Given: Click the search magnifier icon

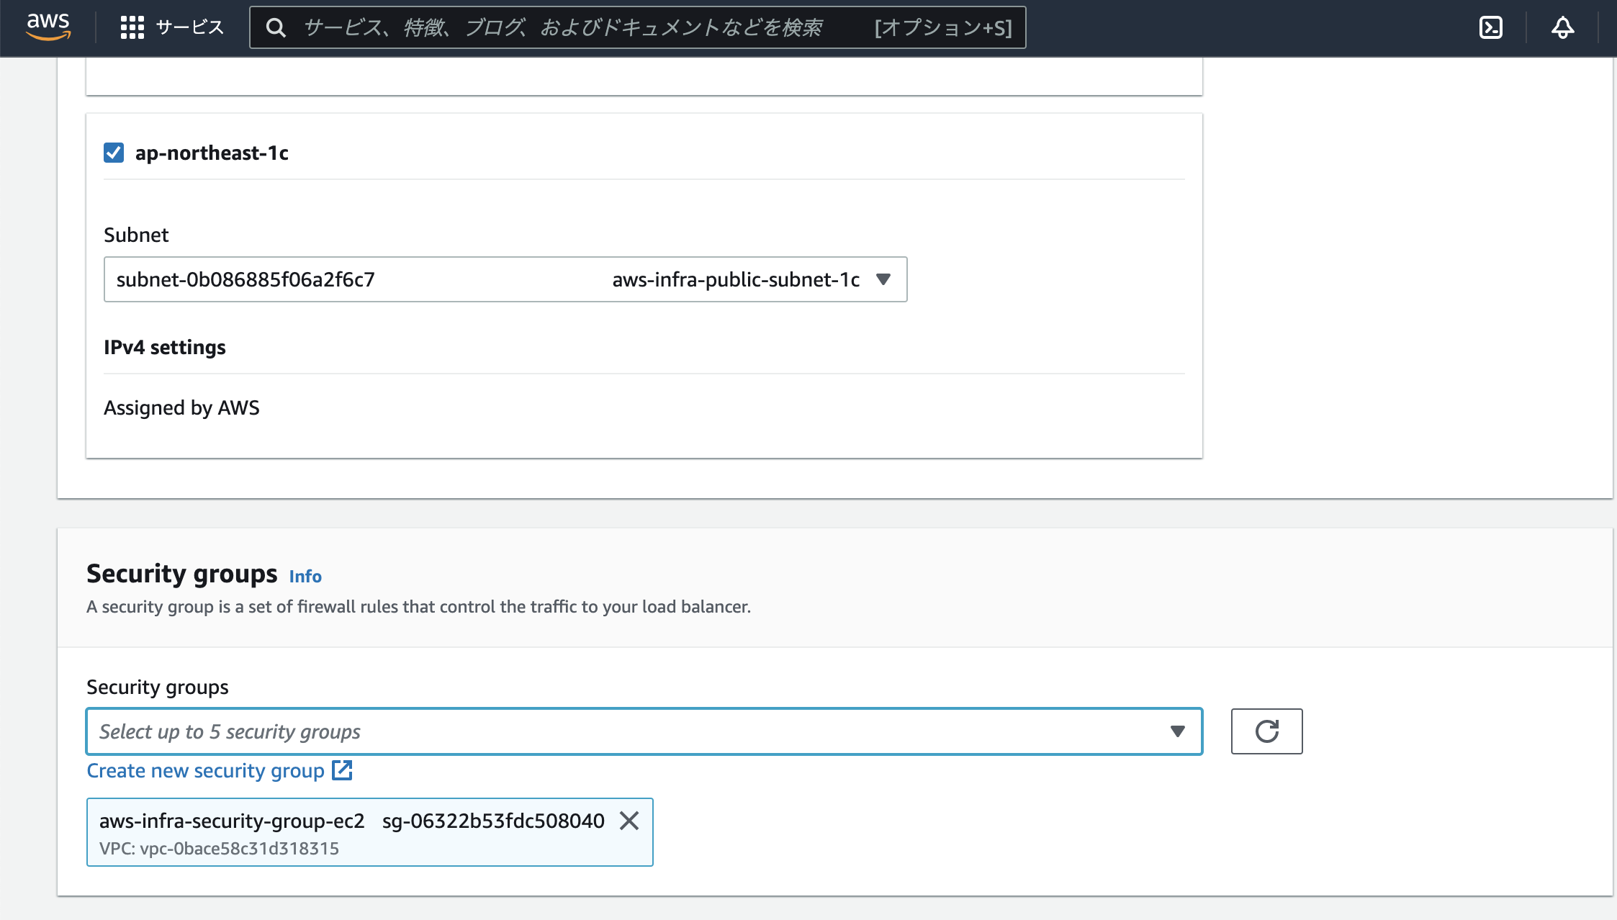Looking at the screenshot, I should tap(276, 27).
